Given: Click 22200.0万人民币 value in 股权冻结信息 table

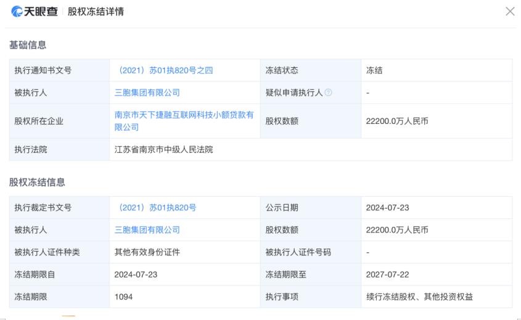Looking at the screenshot, I should (397, 229).
